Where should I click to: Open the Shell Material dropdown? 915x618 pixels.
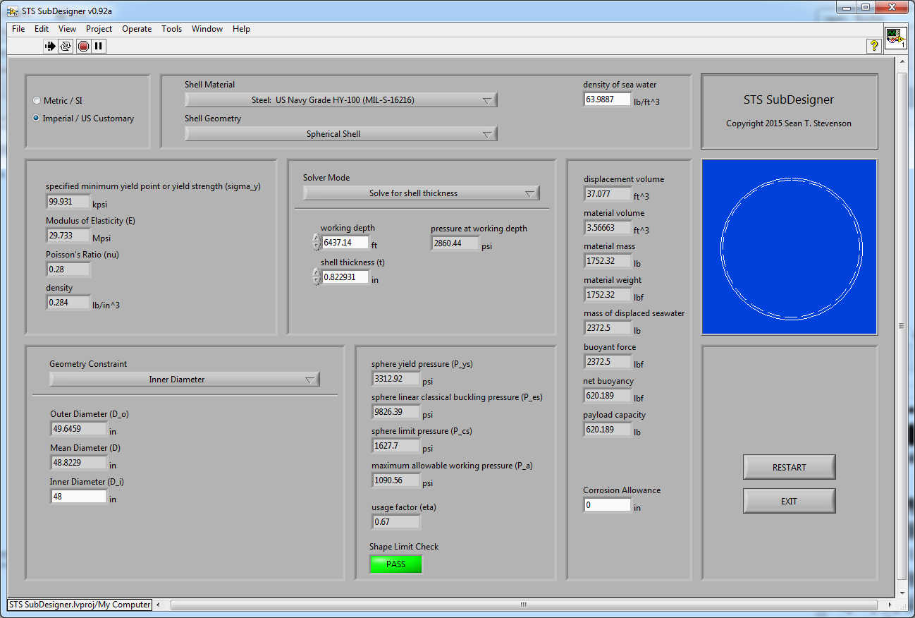point(340,100)
